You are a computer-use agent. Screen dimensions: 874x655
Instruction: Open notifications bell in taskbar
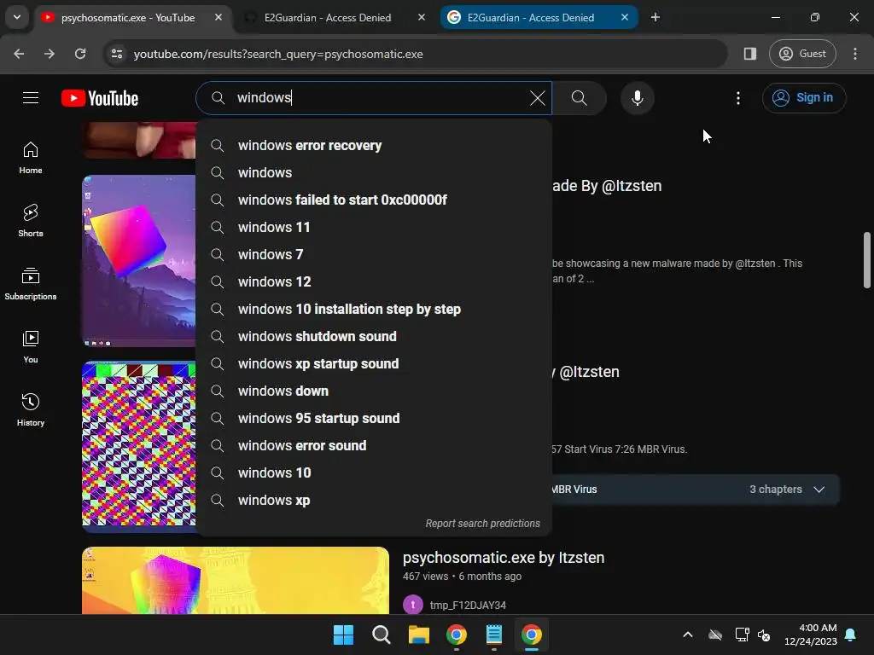pos(851,635)
